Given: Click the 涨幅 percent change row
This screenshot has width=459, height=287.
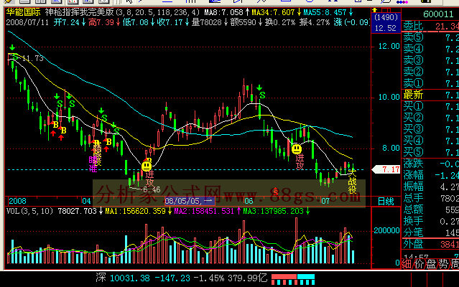Looking at the screenshot, I should coord(430,175).
